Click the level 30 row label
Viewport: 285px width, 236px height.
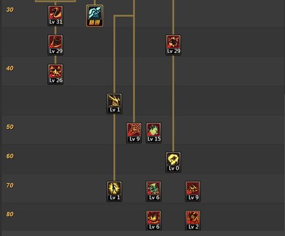tap(10, 10)
